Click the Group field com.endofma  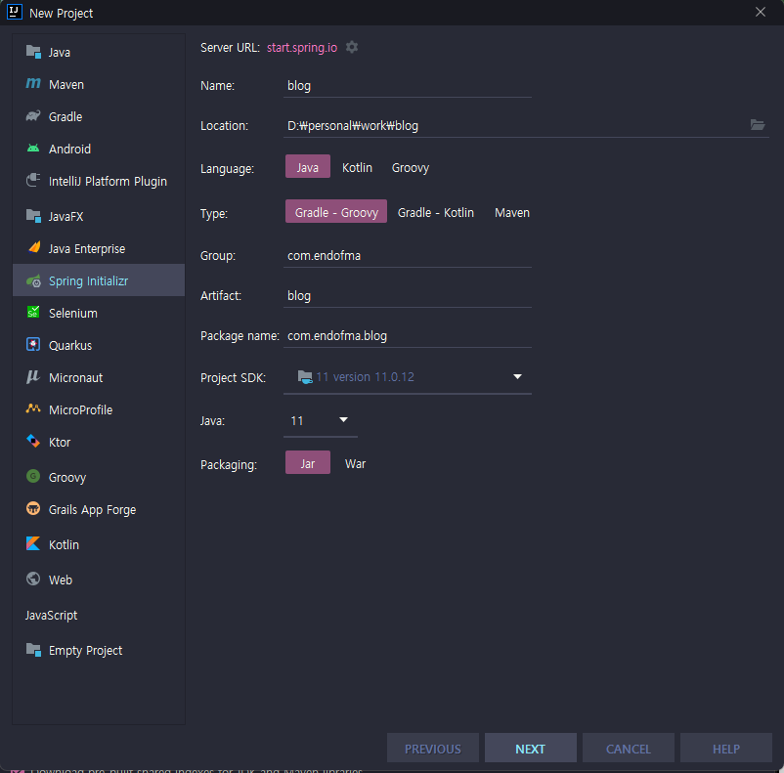[x=408, y=255]
